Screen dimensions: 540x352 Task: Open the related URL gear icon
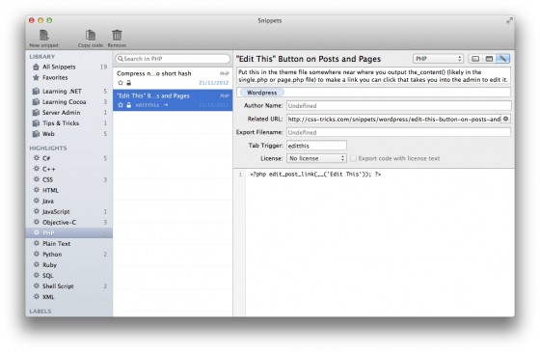click(505, 119)
